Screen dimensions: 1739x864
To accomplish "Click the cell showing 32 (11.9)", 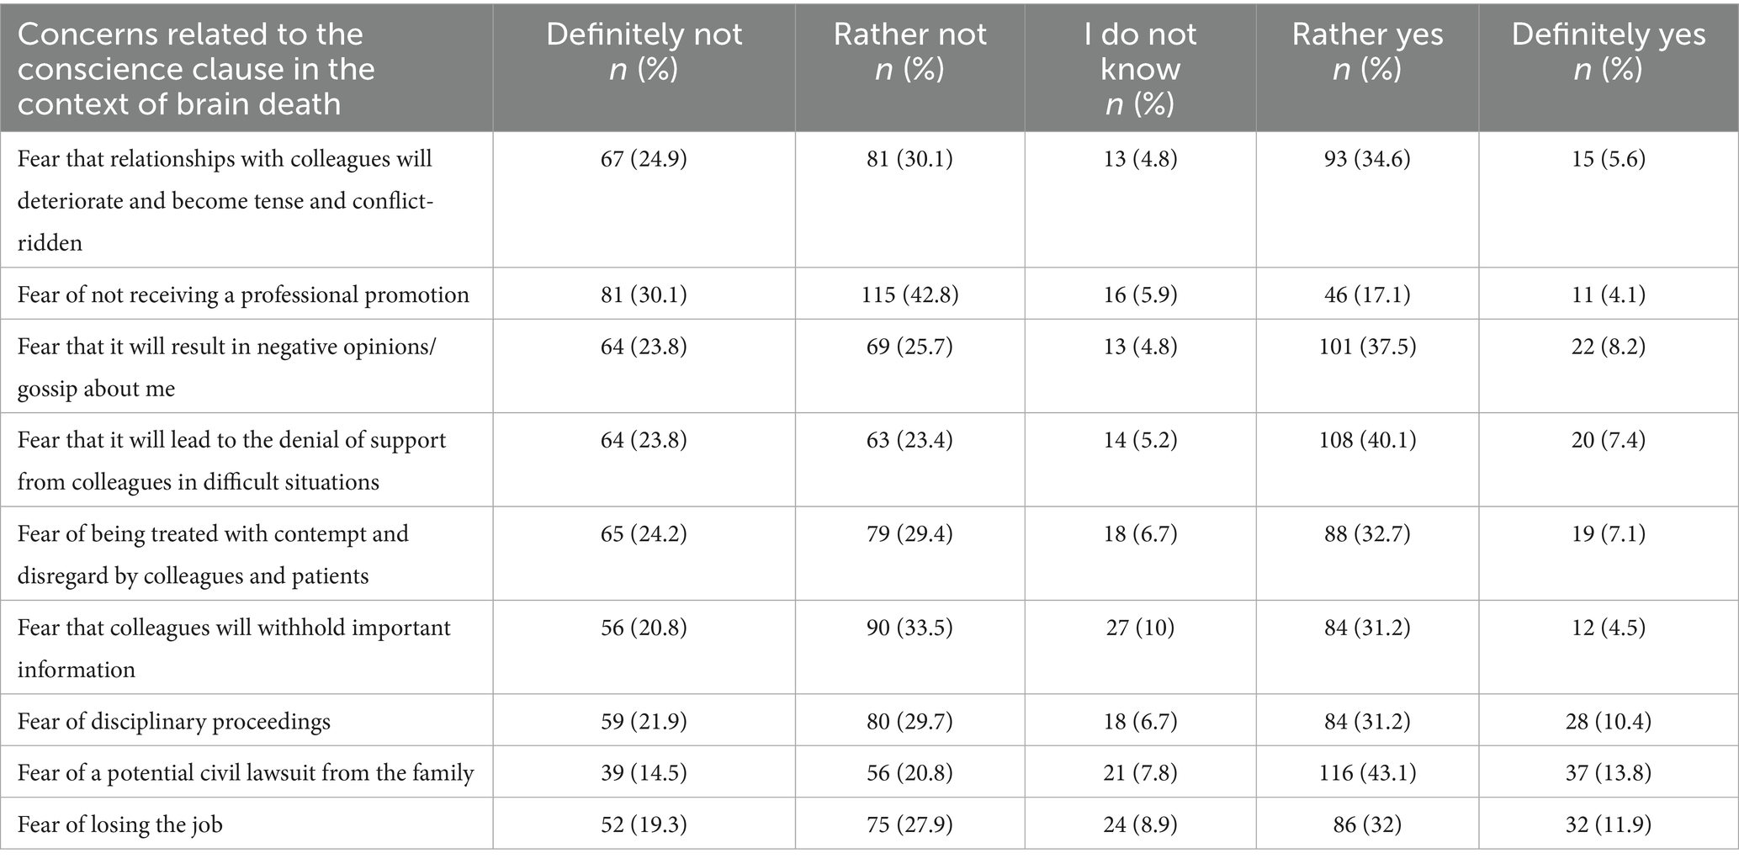I will (1608, 824).
